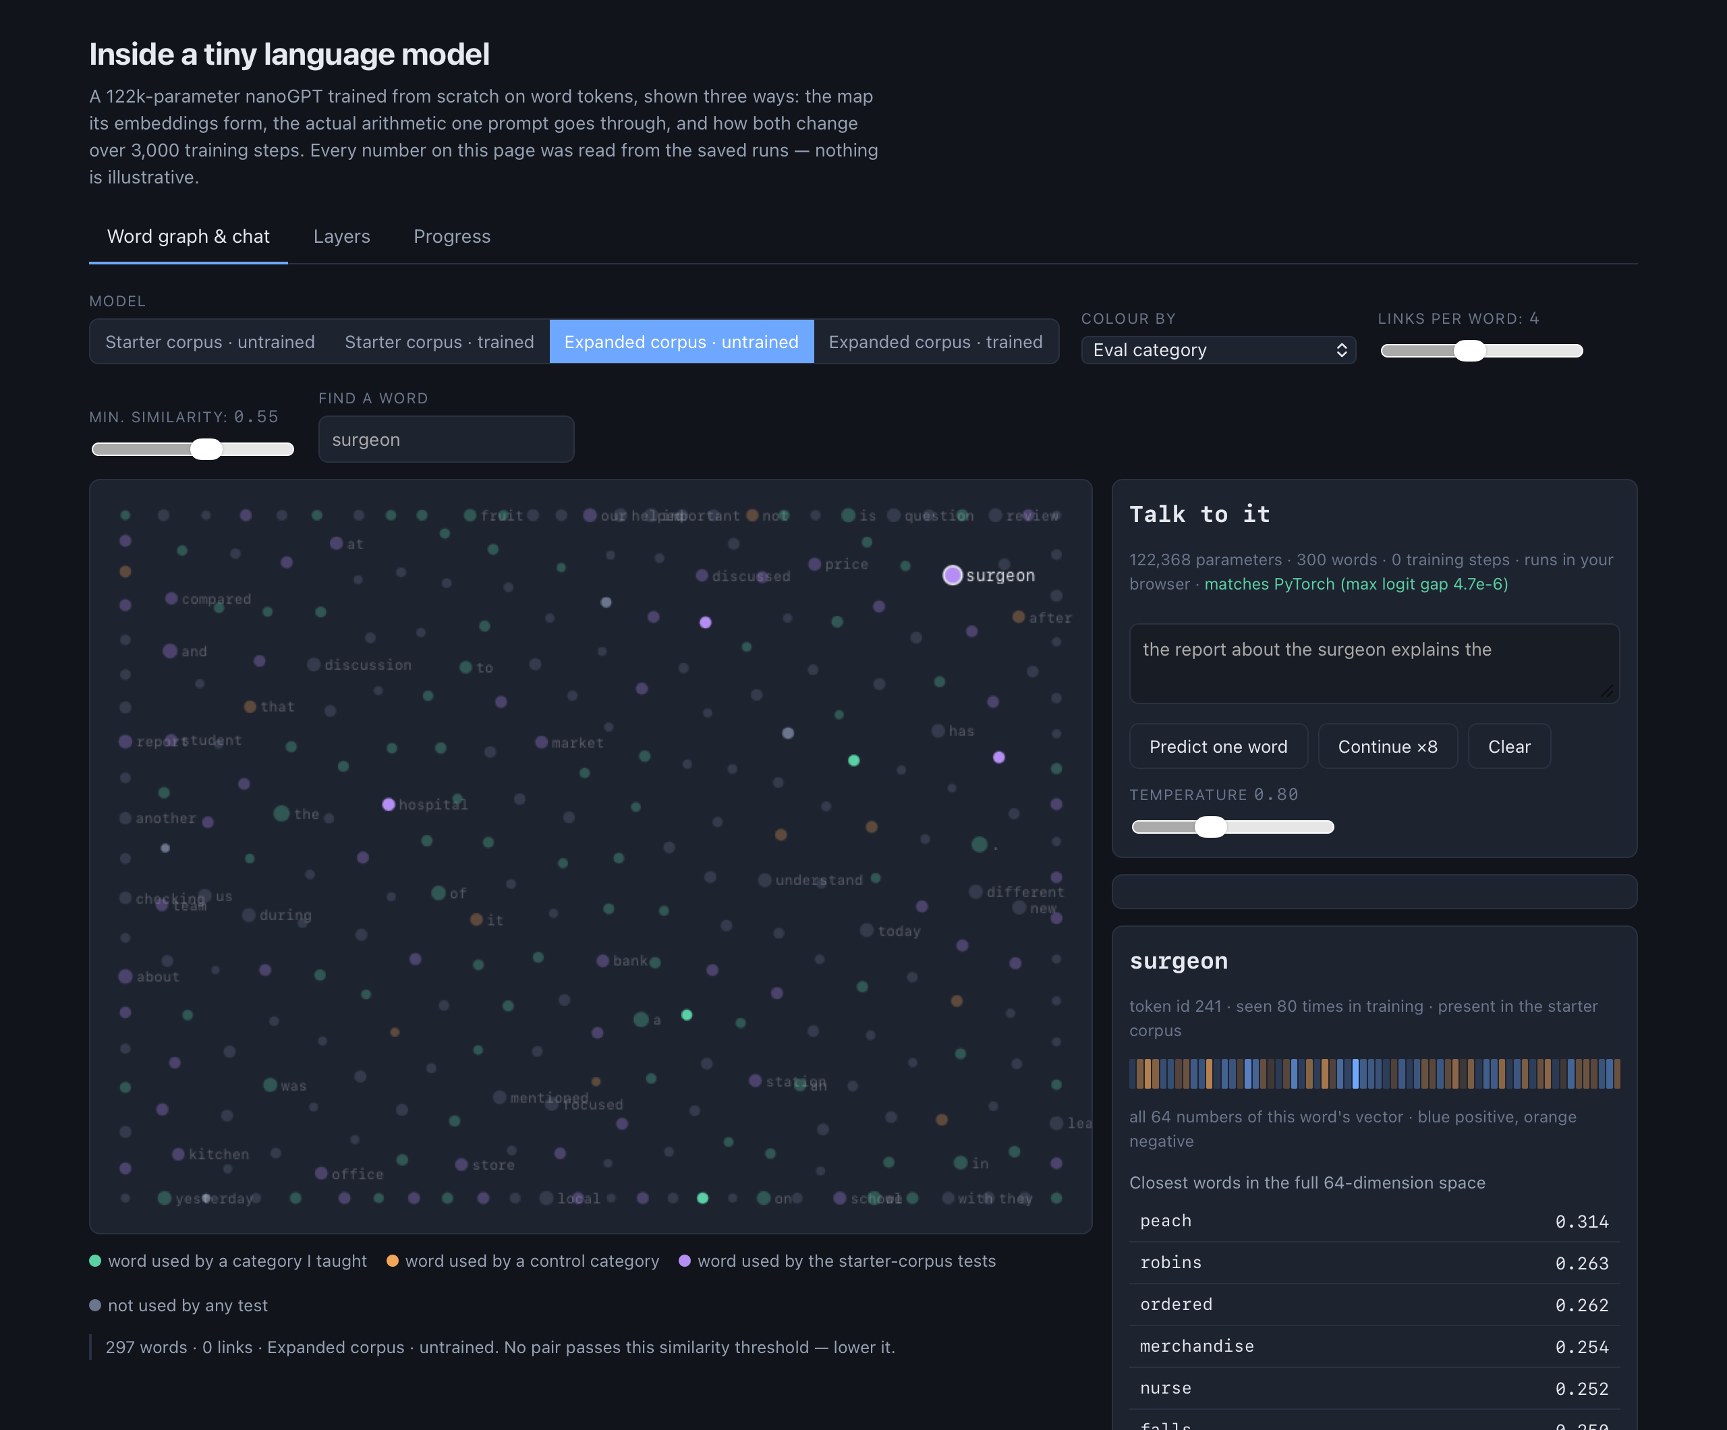Click the Talk to it prompt textarea

1374,664
